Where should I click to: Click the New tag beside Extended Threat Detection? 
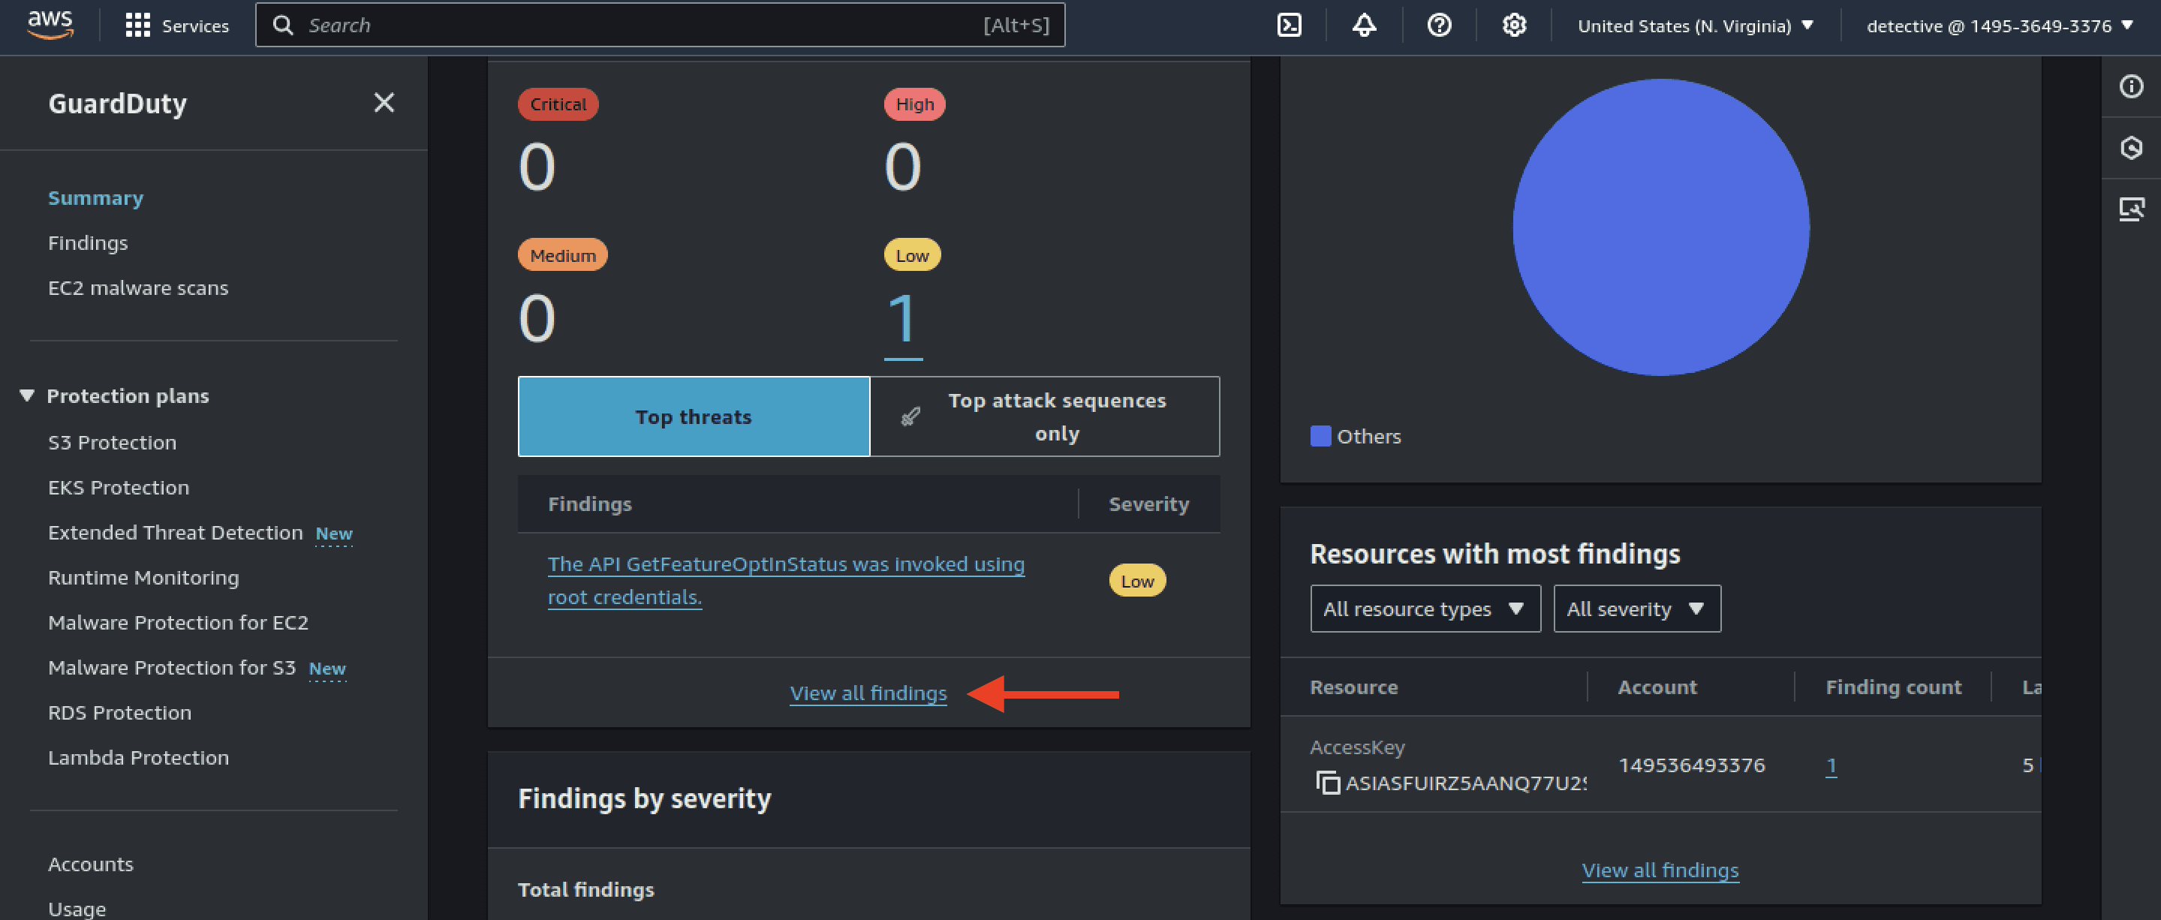coord(334,534)
